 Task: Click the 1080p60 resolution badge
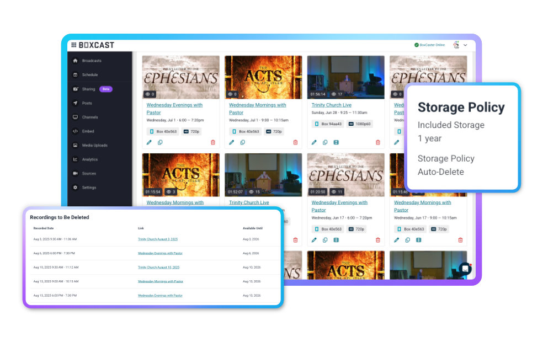[359, 124]
